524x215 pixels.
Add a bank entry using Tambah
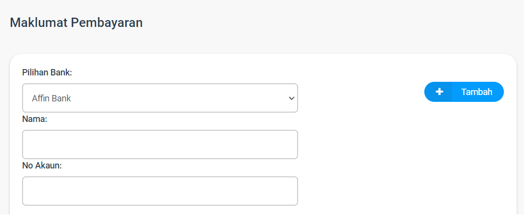point(464,92)
